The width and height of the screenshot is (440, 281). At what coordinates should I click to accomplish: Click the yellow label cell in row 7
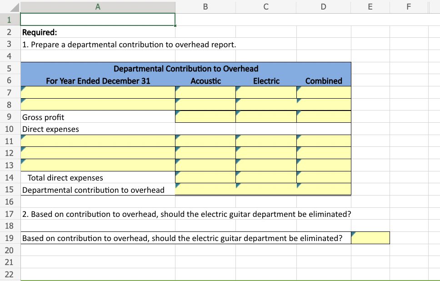(98, 93)
